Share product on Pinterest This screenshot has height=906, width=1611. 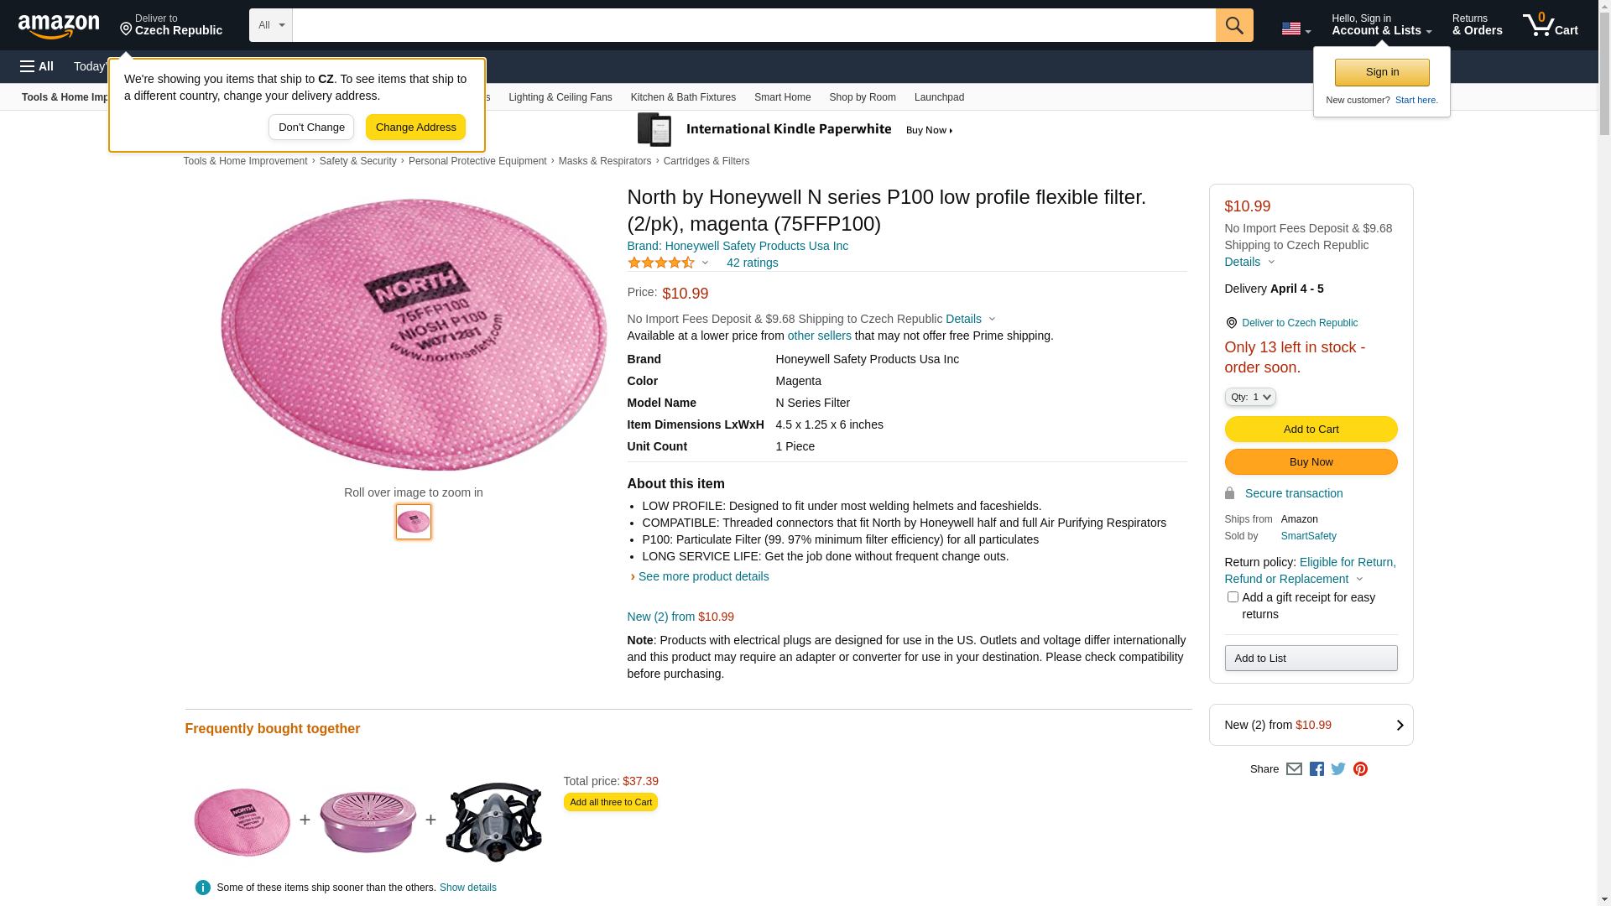pos(1360,769)
